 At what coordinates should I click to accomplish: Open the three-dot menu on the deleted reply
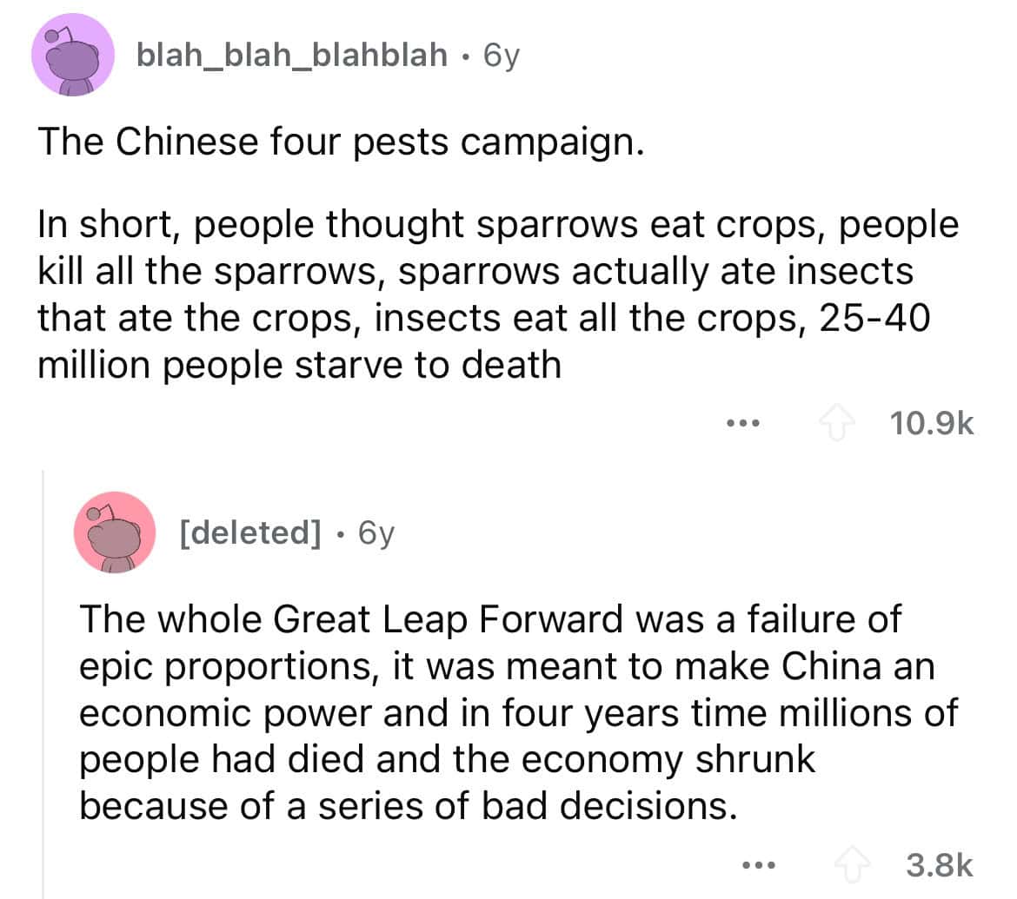point(761,865)
